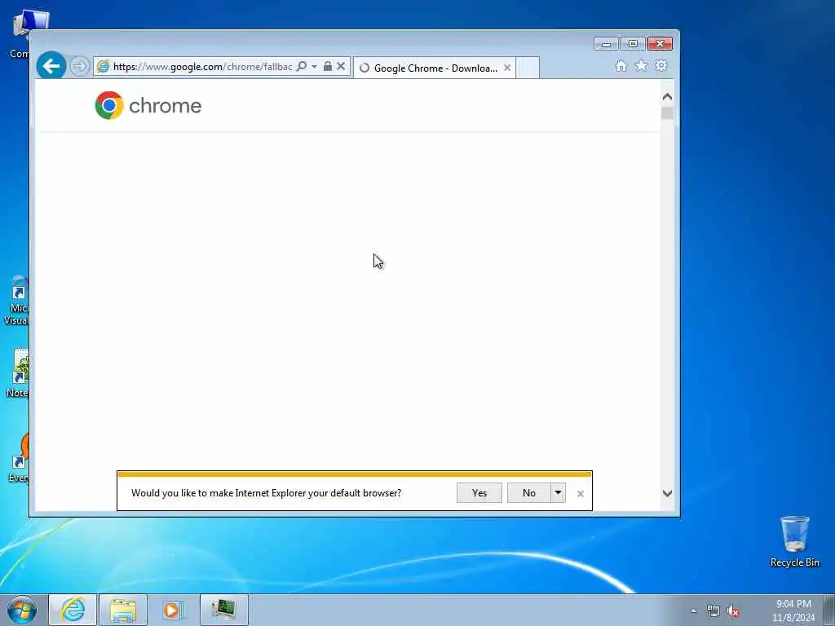Select the Recycle Bin desktop icon
This screenshot has height=626, width=835.
point(794,541)
